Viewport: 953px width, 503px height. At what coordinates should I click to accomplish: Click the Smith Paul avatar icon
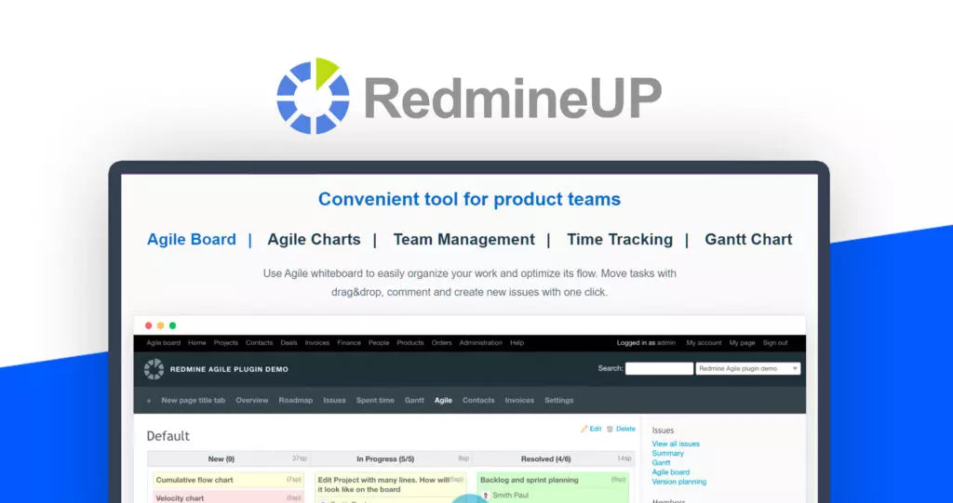[x=486, y=496]
